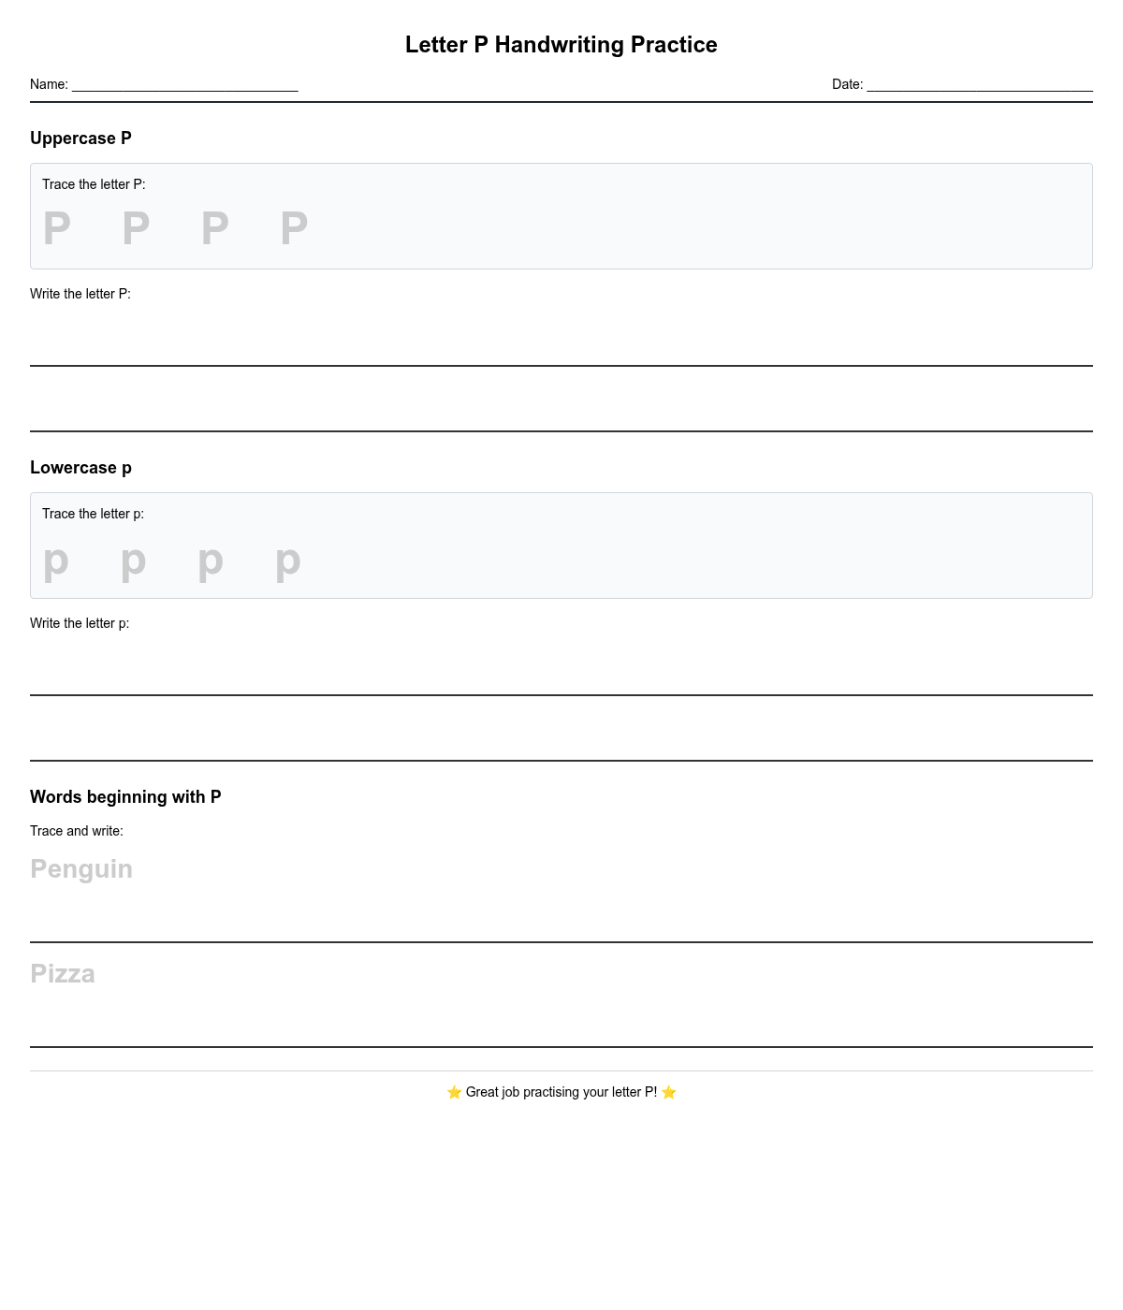Viewport: 1123px width, 1310px height.
Task: Click the Lowercase p section heading
Action: 80,468
